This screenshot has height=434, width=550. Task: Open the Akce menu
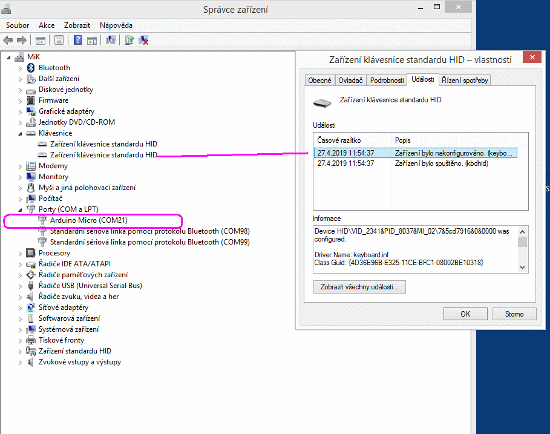point(47,25)
